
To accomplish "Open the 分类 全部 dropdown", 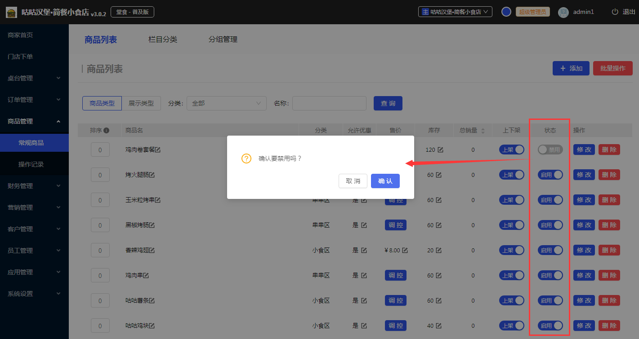I will [x=226, y=103].
